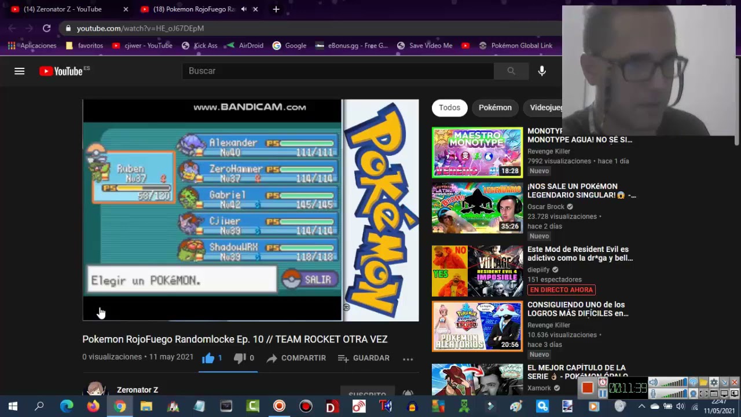This screenshot has width=741, height=417.
Task: Open the Zeronator Z channel avatar
Action: pos(96,389)
